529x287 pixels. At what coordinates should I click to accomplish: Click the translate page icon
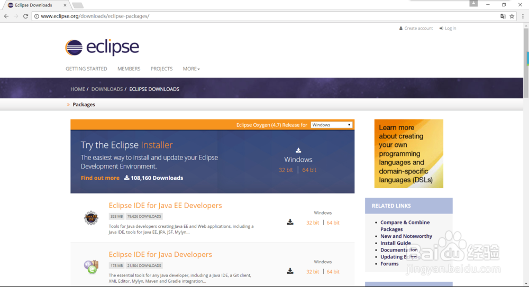[x=503, y=16]
